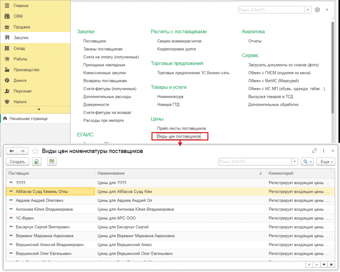Expand the sidebar sections with down arrow

tap(39, 109)
